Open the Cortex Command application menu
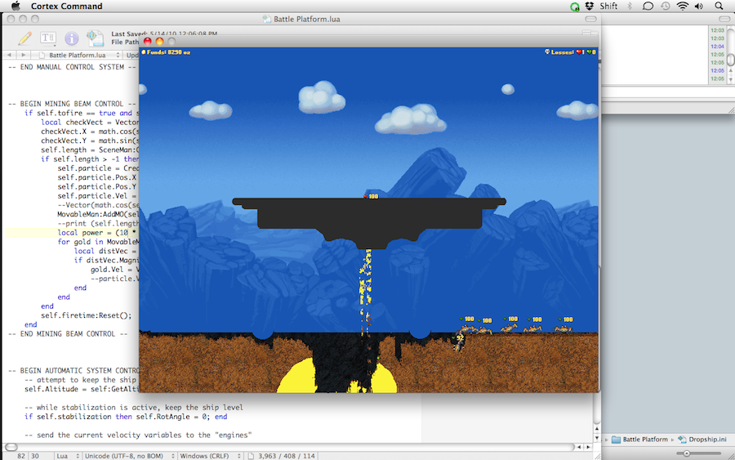The height and width of the screenshot is (460, 735). tap(67, 7)
